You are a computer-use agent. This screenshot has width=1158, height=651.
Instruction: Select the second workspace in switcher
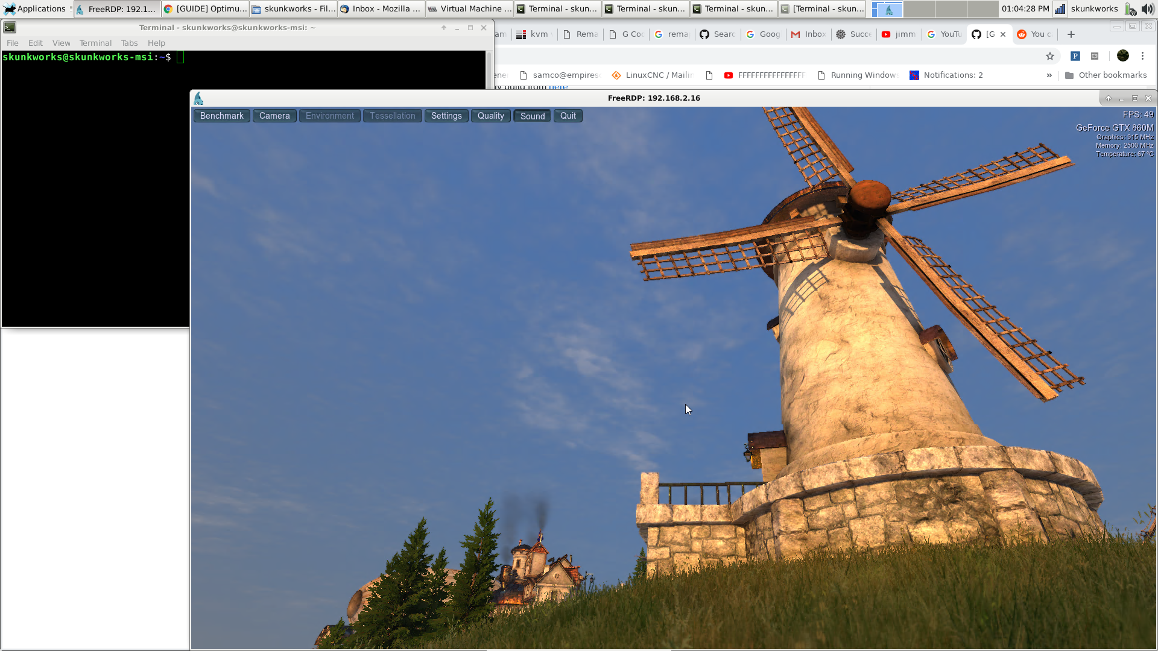pos(919,8)
